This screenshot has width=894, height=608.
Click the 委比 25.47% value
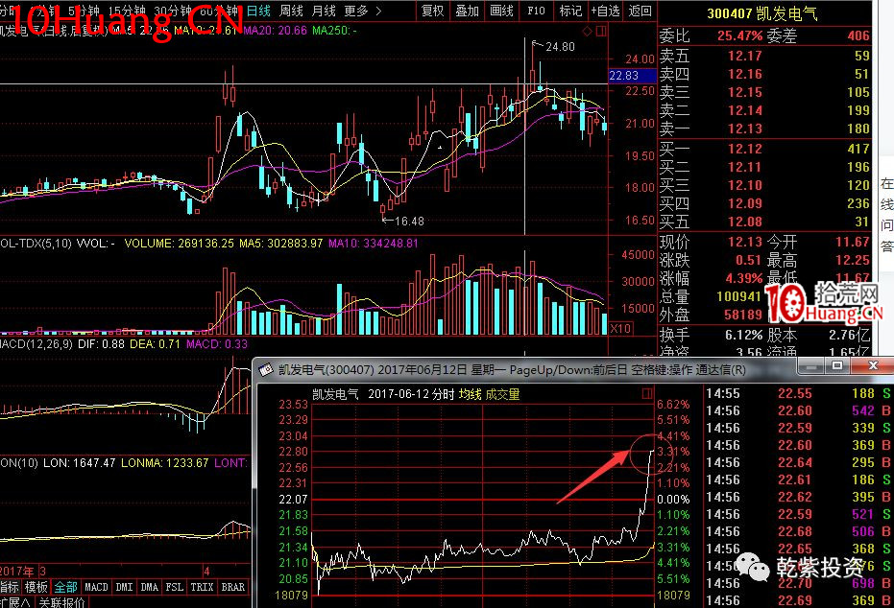[x=739, y=35]
